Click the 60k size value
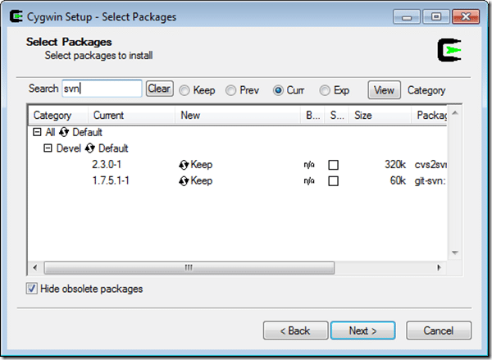The height and width of the screenshot is (360, 492). click(398, 180)
